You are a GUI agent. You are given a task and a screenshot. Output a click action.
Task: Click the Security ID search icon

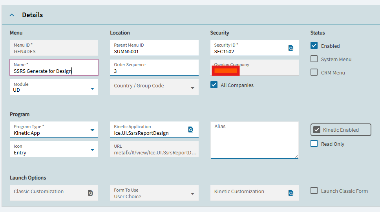(291, 48)
